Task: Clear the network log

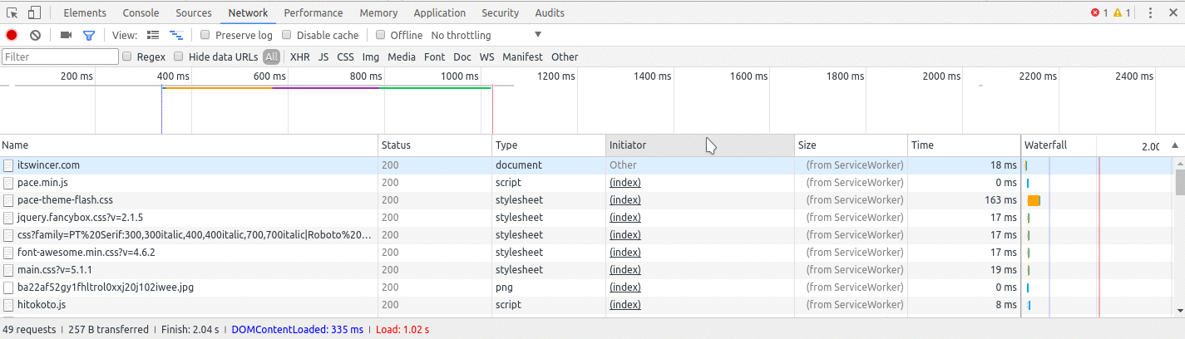Action: [x=36, y=35]
